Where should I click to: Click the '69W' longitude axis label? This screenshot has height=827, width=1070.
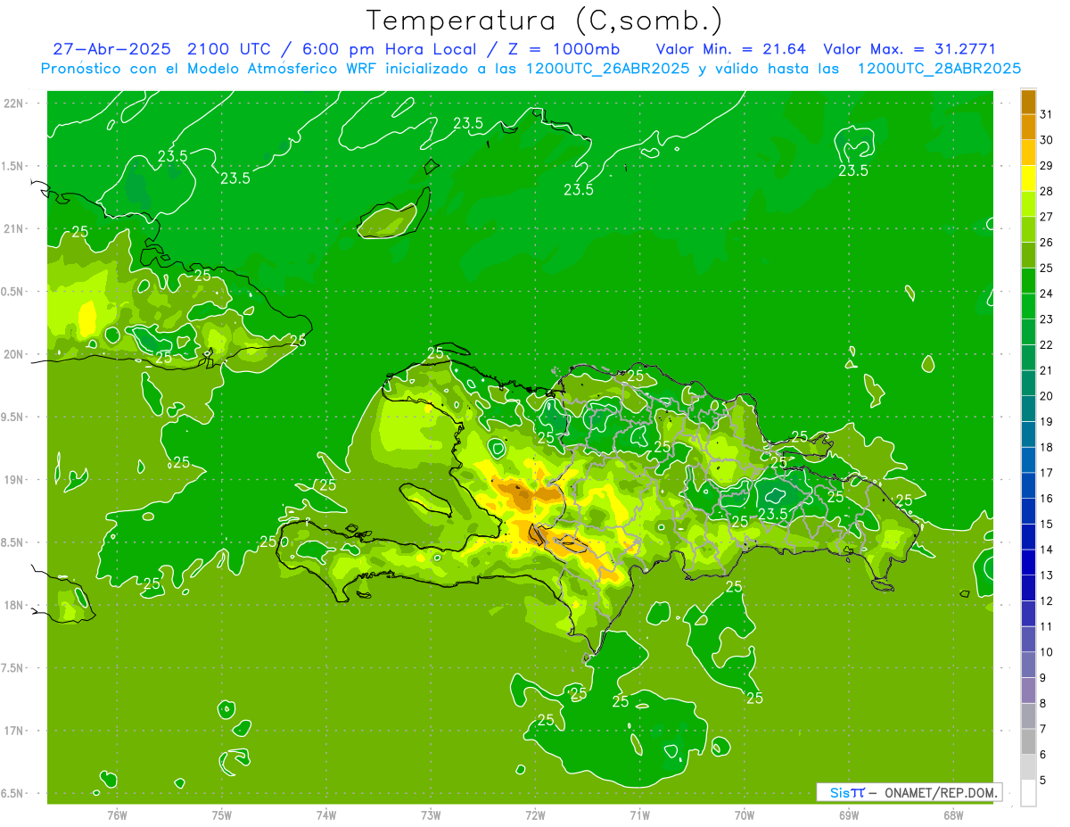[x=849, y=815]
